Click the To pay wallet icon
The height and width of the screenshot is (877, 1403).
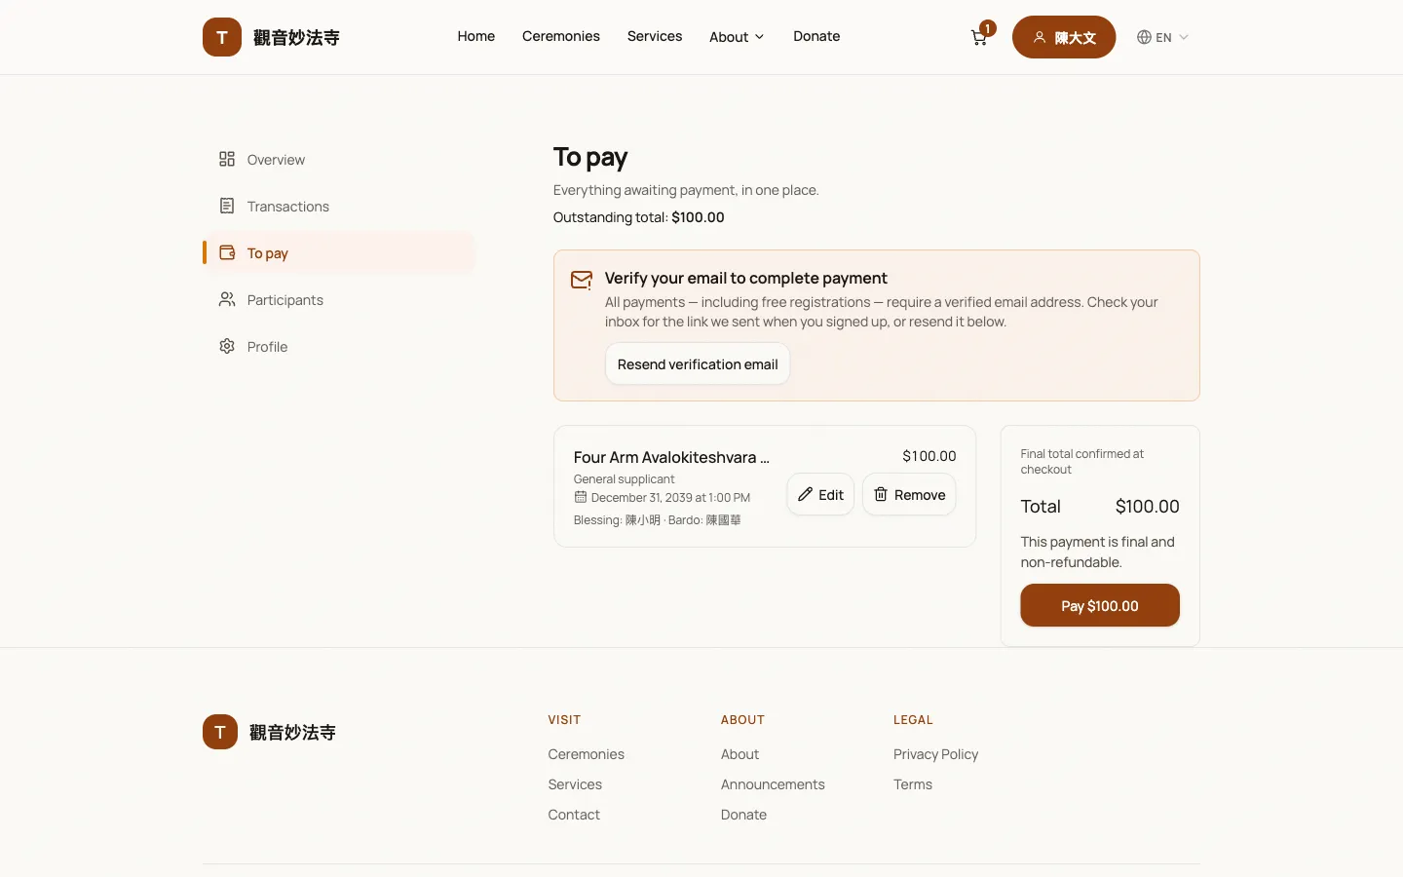pyautogui.click(x=227, y=252)
